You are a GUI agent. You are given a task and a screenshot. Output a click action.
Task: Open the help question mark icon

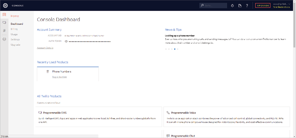(247, 5)
